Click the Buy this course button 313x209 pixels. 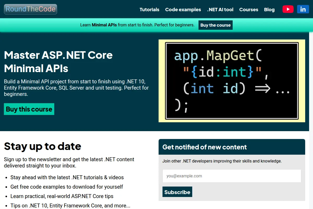pos(29,109)
